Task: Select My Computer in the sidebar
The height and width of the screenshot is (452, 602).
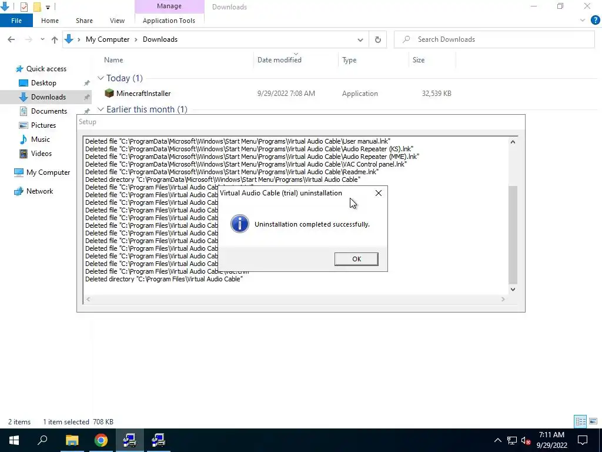Action: tap(48, 172)
